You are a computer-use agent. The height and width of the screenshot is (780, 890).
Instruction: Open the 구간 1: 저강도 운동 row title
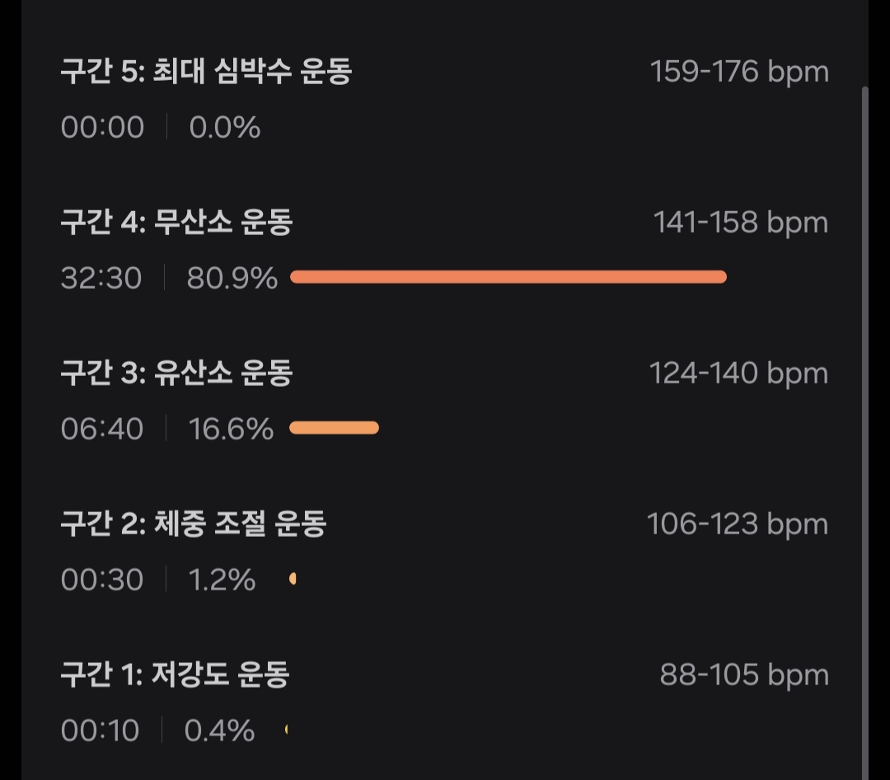coord(175,675)
